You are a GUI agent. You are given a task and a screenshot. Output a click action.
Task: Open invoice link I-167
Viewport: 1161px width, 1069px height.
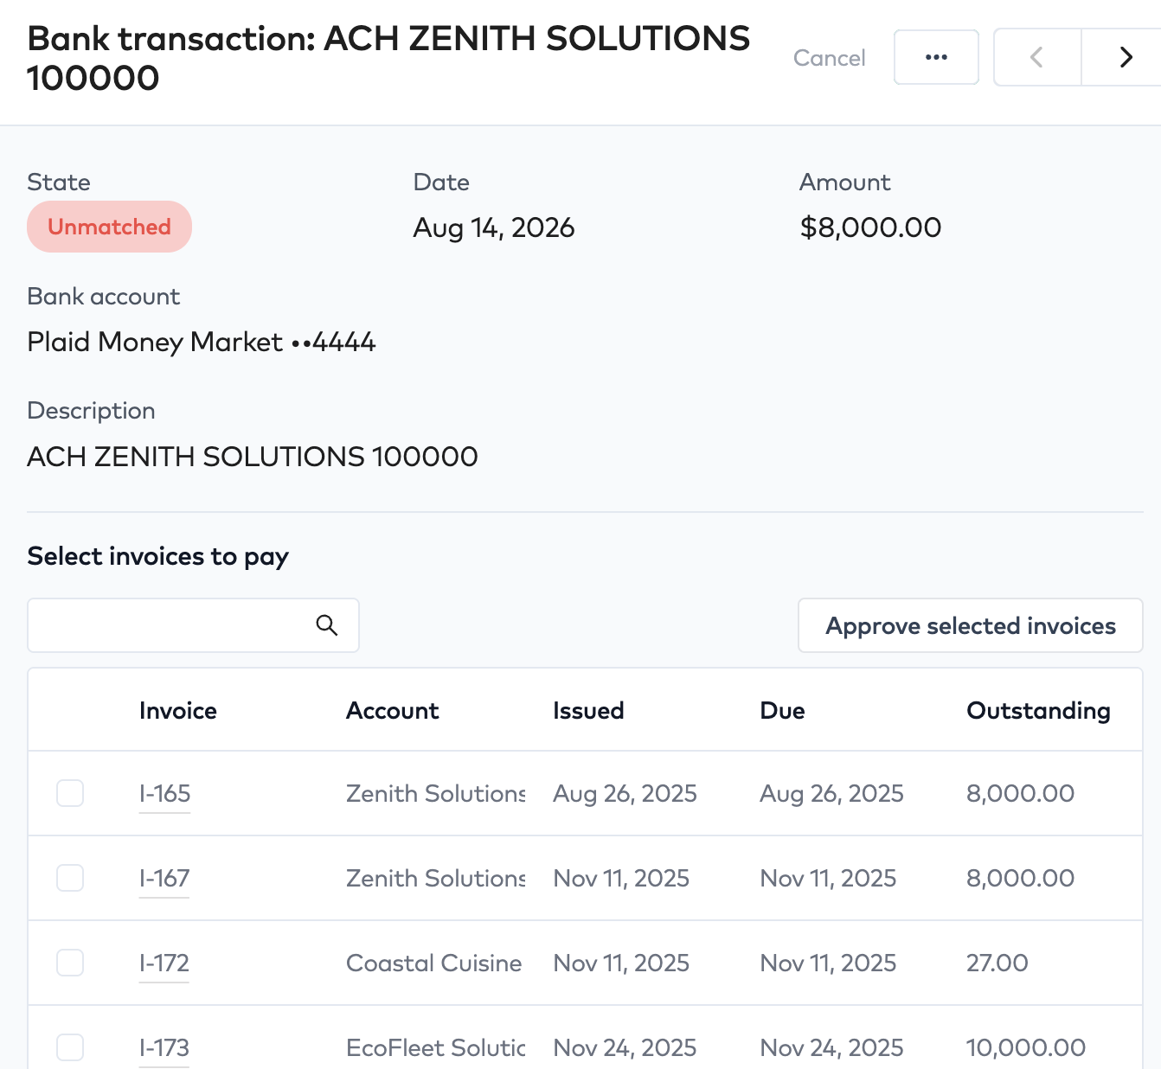click(164, 879)
